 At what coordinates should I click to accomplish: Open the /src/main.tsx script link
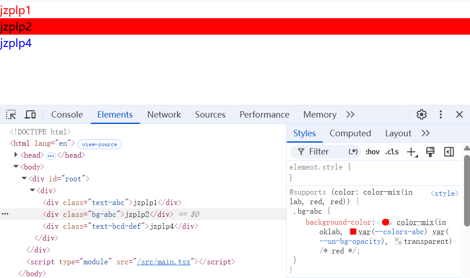point(164,262)
